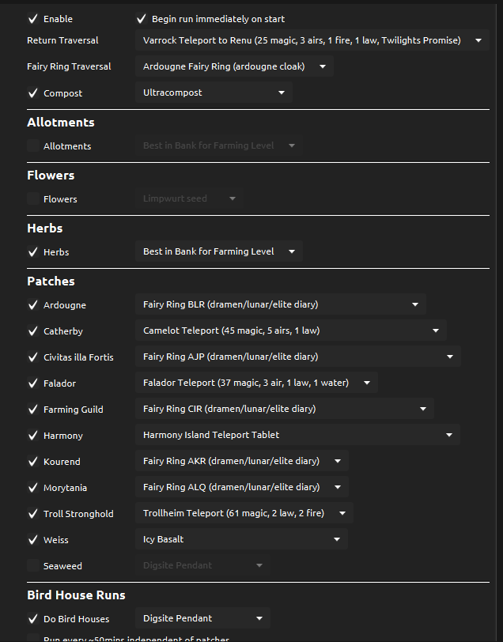Open the Return Traversal dropdown

312,40
